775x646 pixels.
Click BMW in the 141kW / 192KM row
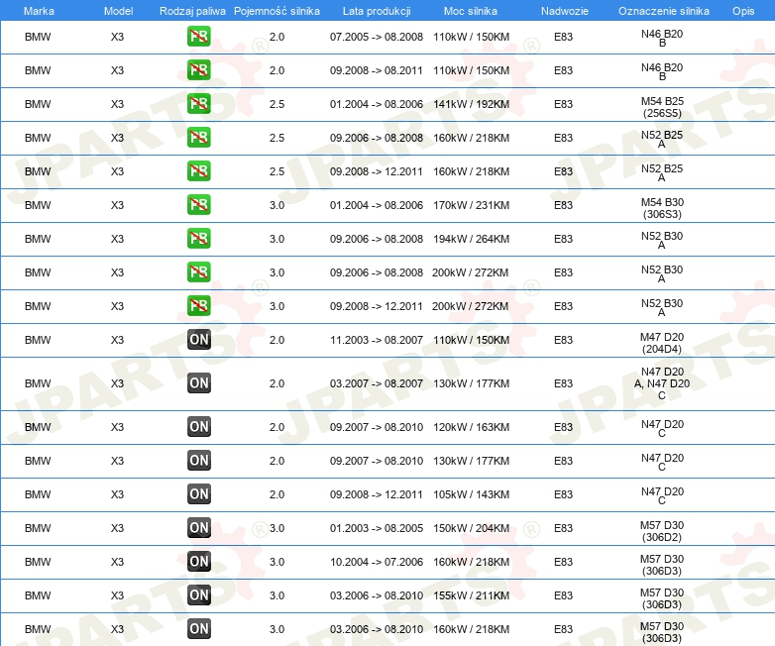pyautogui.click(x=38, y=104)
